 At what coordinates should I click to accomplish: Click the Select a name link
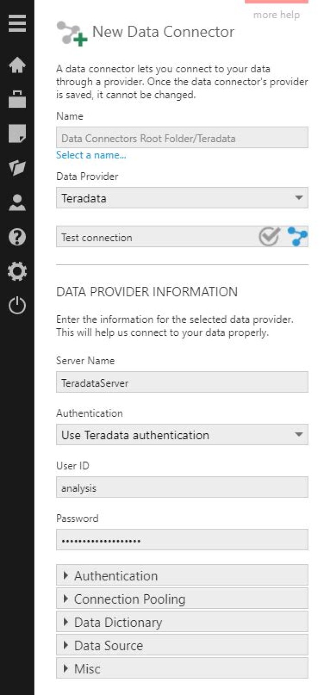pos(91,155)
